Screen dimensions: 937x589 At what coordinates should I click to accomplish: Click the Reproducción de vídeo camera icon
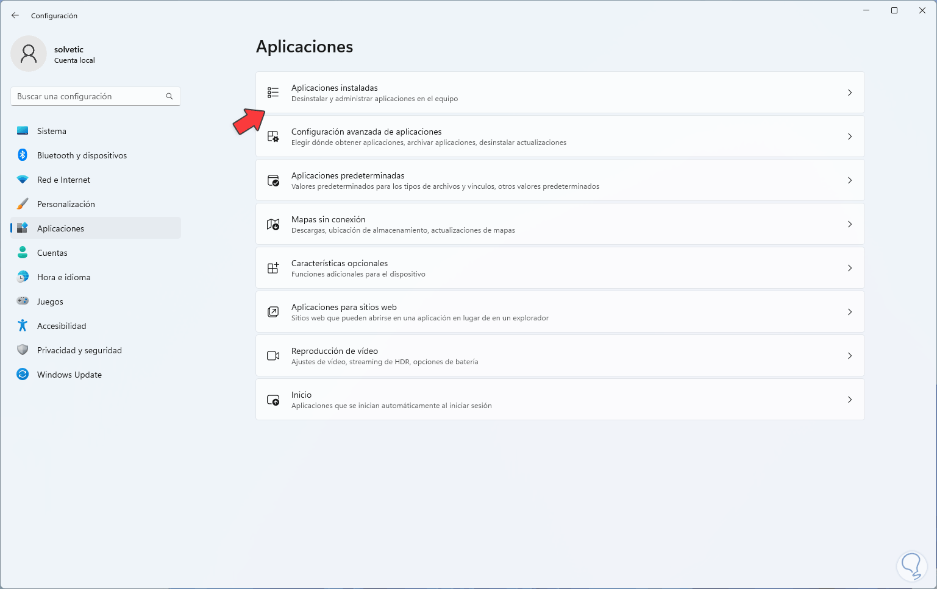tap(273, 356)
